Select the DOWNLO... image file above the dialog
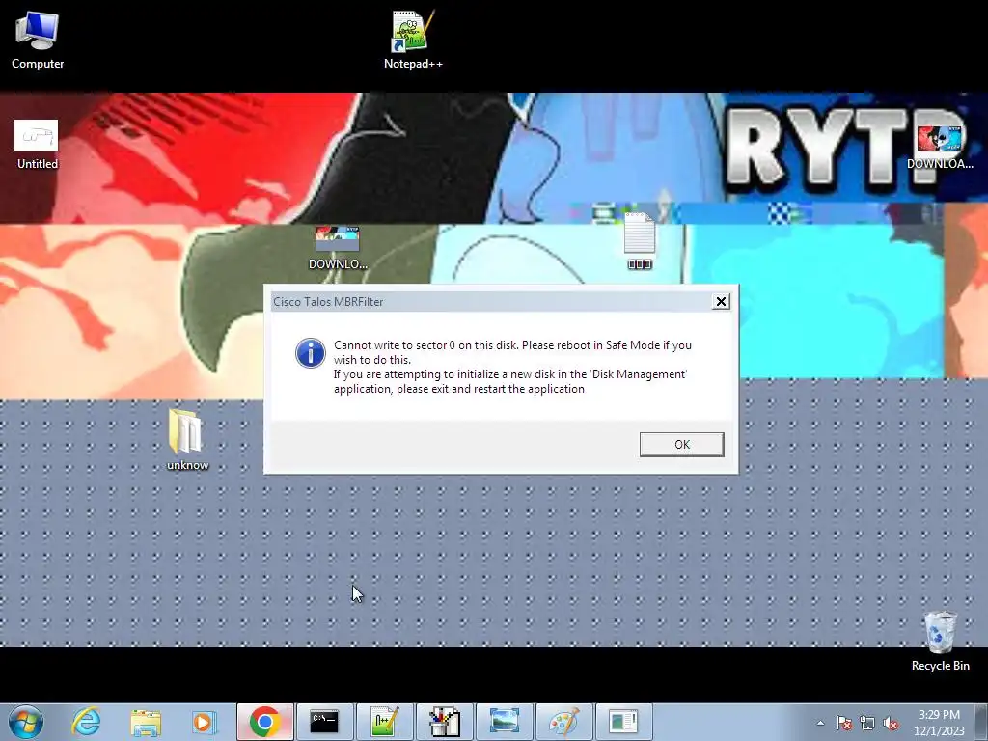Image resolution: width=988 pixels, height=741 pixels. (x=337, y=248)
